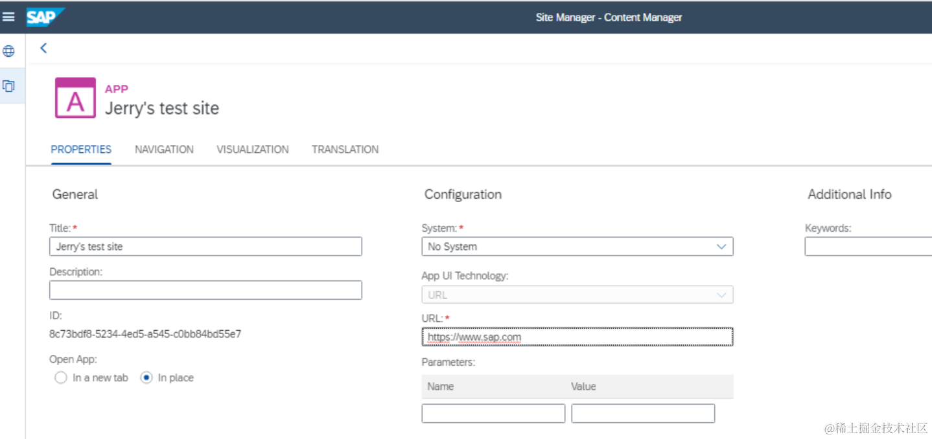Image resolution: width=932 pixels, height=439 pixels.
Task: Click the pink APP label above the title
Action: point(117,89)
